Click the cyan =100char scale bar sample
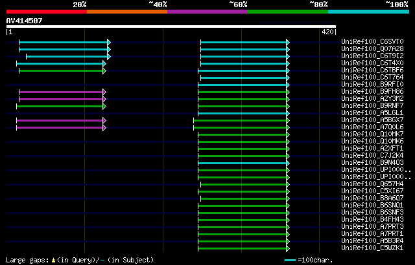Screen dimensions: 415x265 [290, 260]
